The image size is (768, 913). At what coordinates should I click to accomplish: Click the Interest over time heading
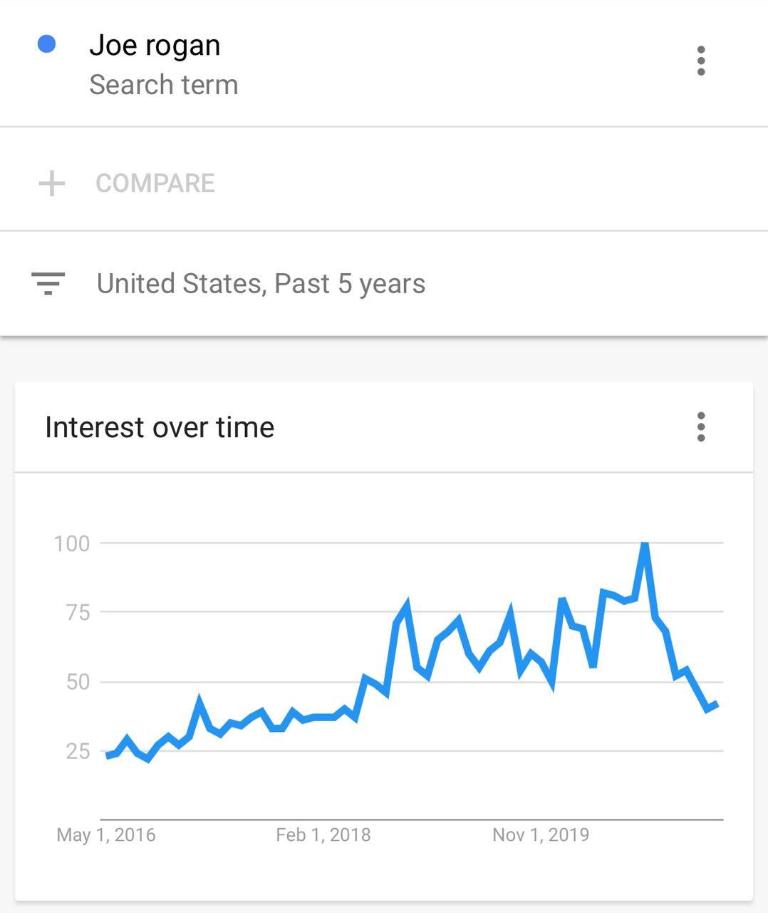point(160,428)
